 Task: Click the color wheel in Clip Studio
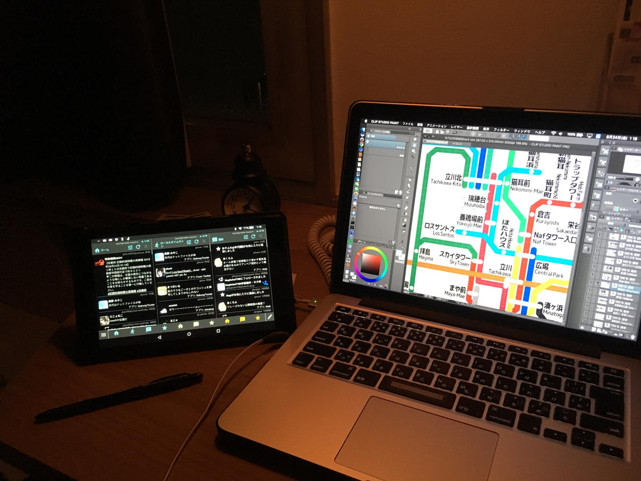coord(371,264)
